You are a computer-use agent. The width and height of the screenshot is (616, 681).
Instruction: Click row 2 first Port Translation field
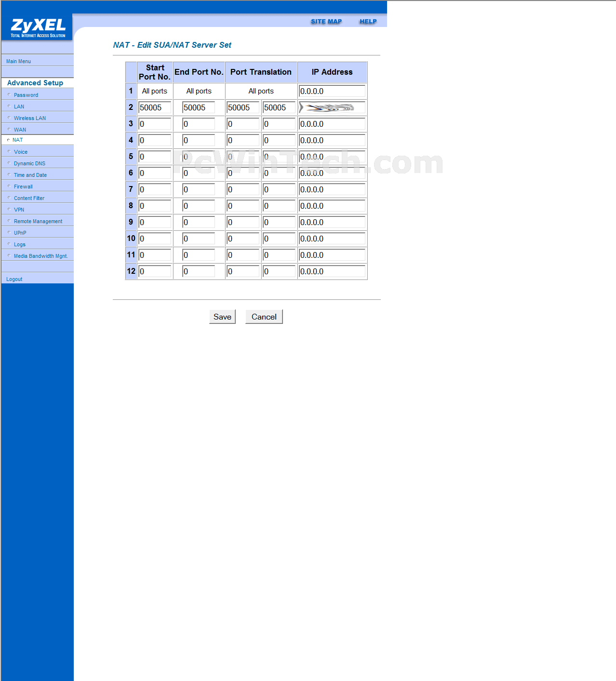tap(243, 107)
